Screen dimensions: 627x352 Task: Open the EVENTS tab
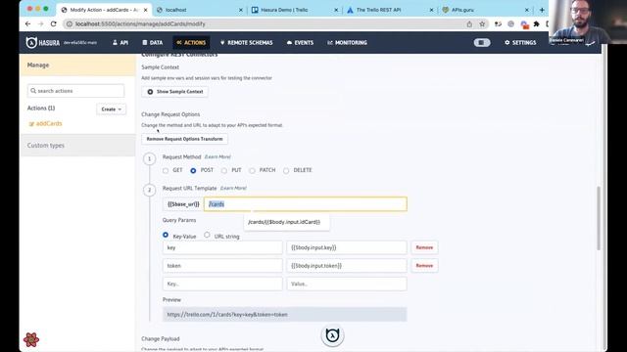point(300,42)
